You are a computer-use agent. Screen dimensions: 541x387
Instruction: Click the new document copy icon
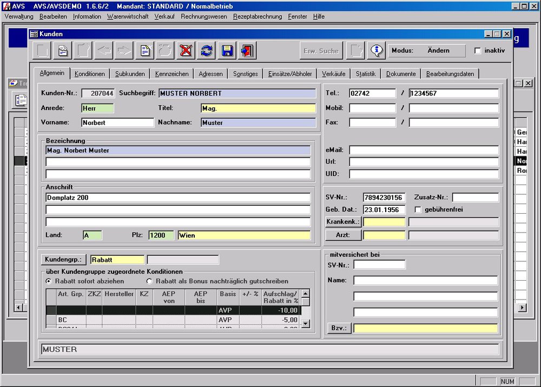(x=144, y=51)
